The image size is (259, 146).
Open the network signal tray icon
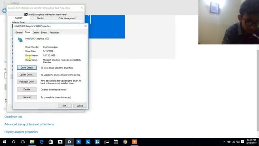(234, 142)
